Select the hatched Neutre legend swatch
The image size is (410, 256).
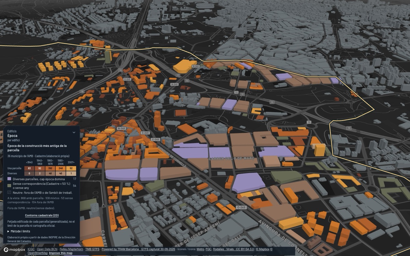click(x=10, y=192)
